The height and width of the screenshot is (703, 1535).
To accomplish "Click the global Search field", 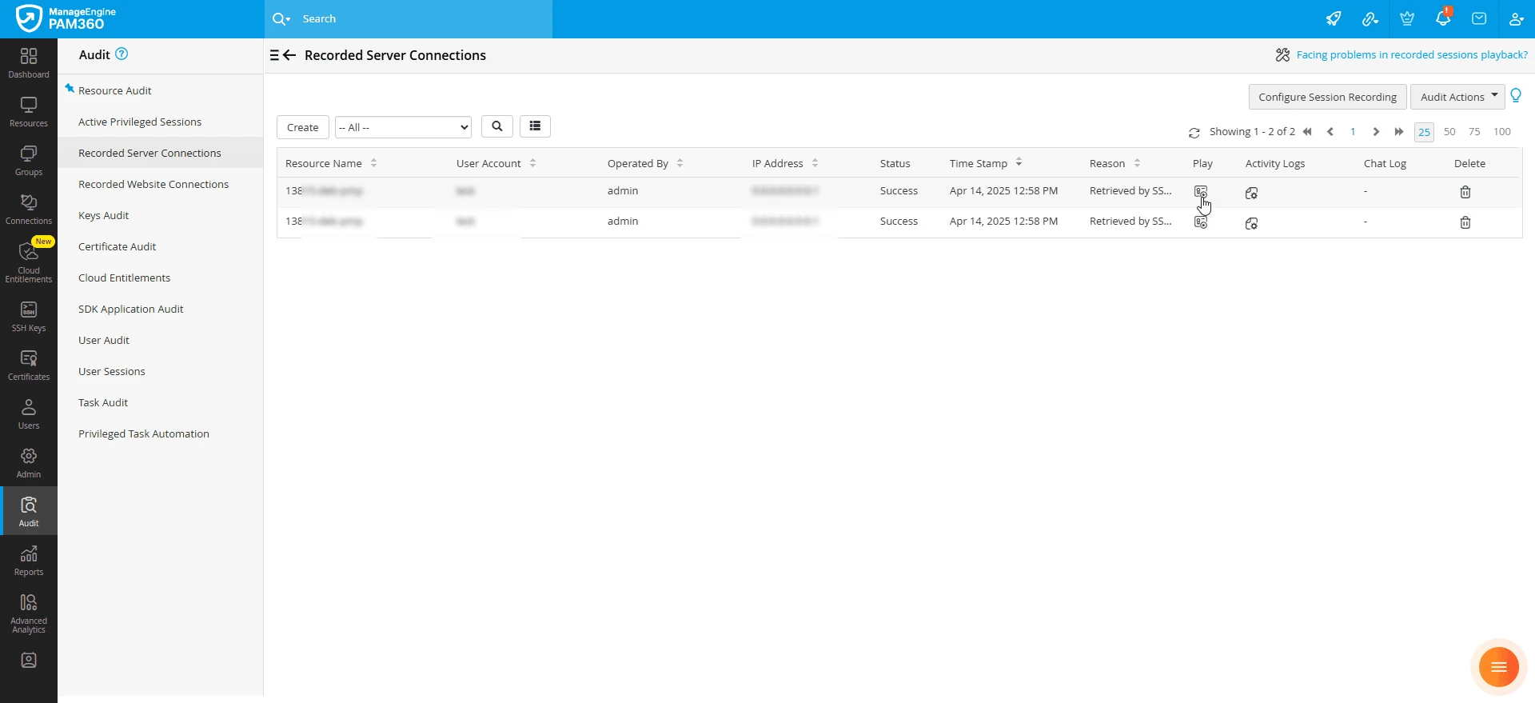I will 409,19.
